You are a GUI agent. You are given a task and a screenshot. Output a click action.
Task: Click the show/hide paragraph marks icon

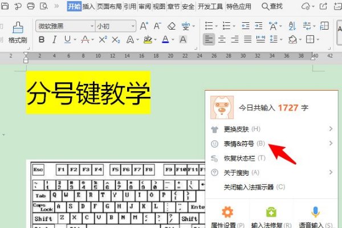pos(307,26)
